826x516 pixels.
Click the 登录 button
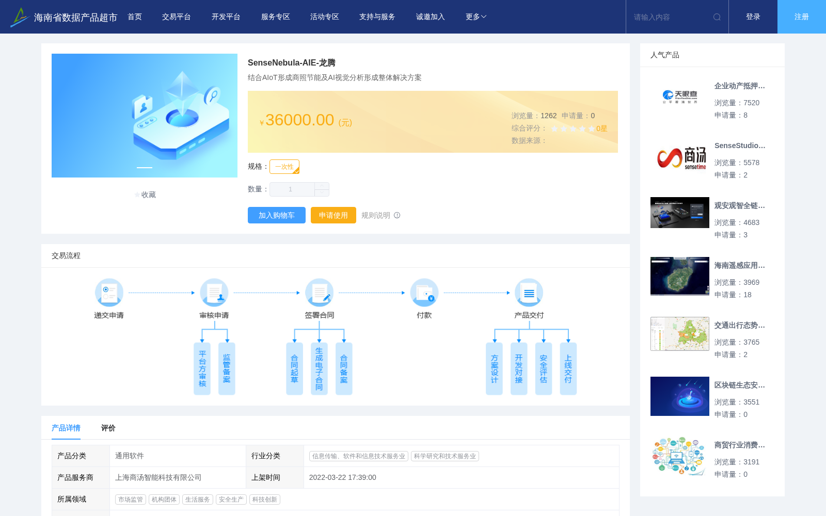tap(753, 17)
